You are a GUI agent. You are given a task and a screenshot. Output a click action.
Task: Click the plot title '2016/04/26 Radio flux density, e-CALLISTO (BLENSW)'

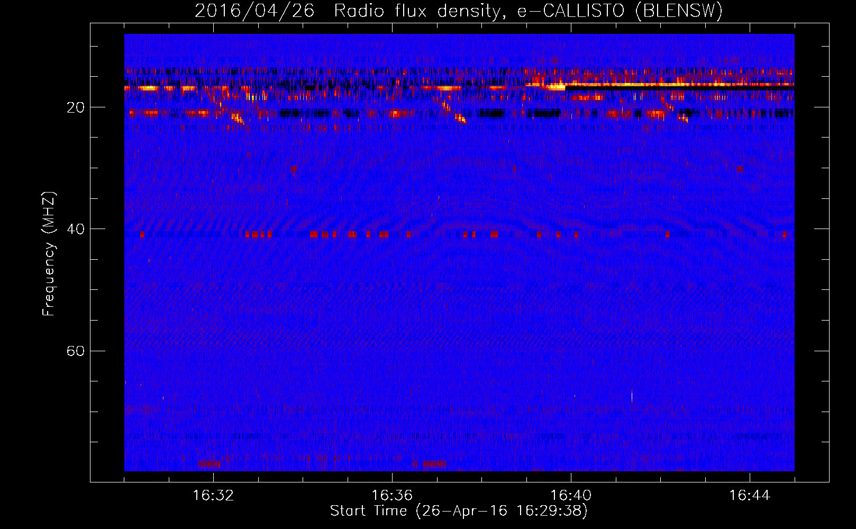pos(459,11)
